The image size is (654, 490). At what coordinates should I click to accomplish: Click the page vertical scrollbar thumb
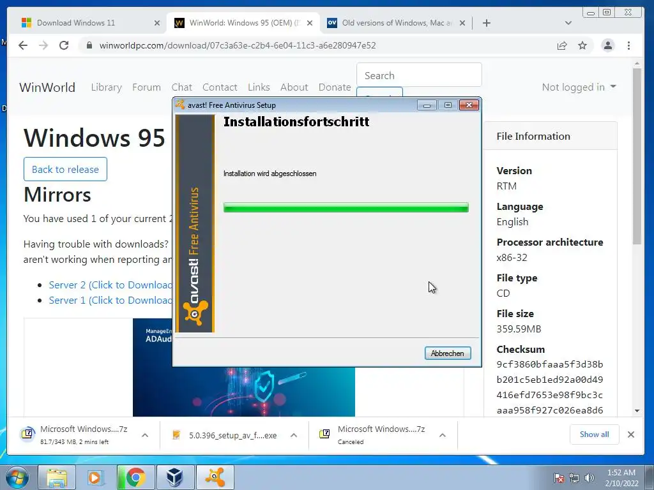(637, 156)
